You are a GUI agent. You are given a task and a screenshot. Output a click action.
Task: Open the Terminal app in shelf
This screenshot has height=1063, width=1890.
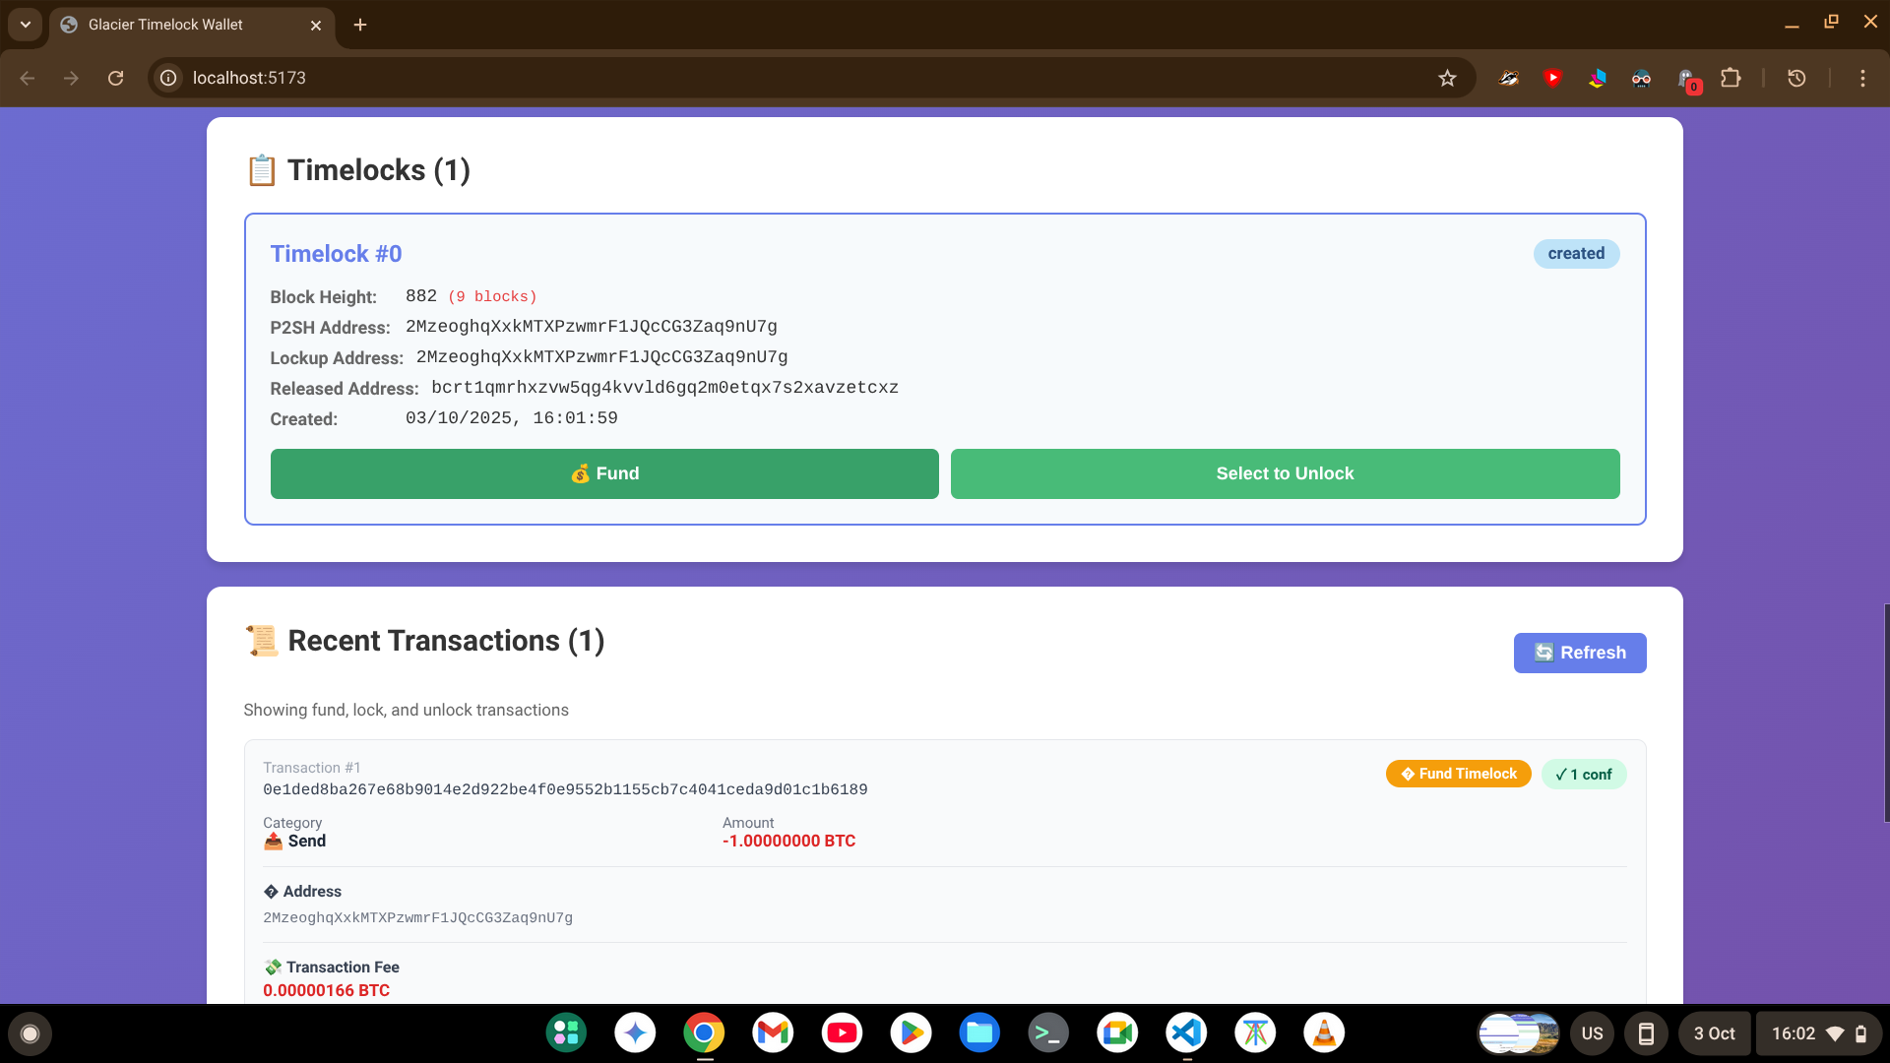coord(1048,1032)
